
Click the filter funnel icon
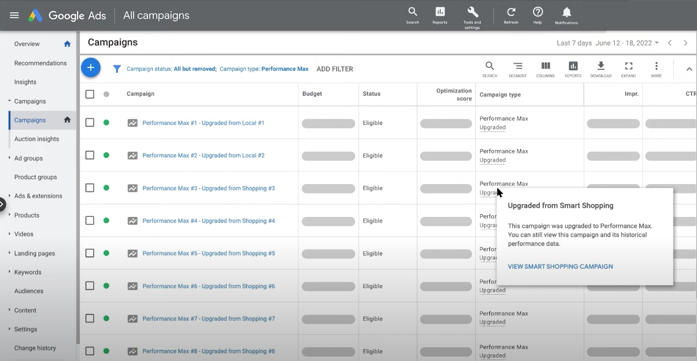117,69
